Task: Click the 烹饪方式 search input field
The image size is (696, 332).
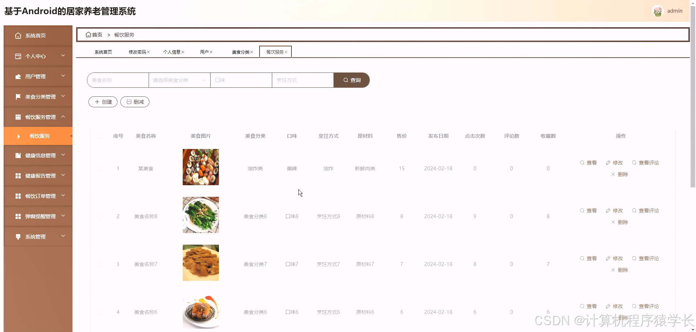Action: coord(303,80)
